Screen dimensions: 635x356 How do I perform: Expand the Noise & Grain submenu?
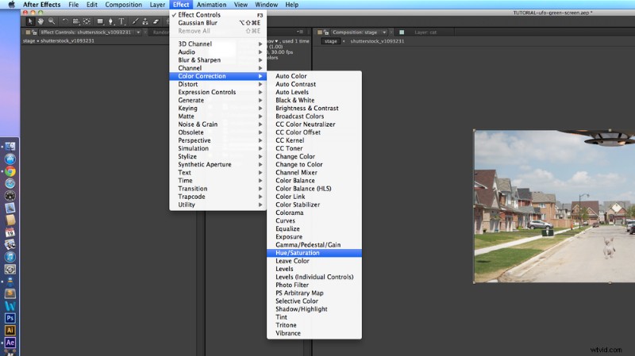217,124
